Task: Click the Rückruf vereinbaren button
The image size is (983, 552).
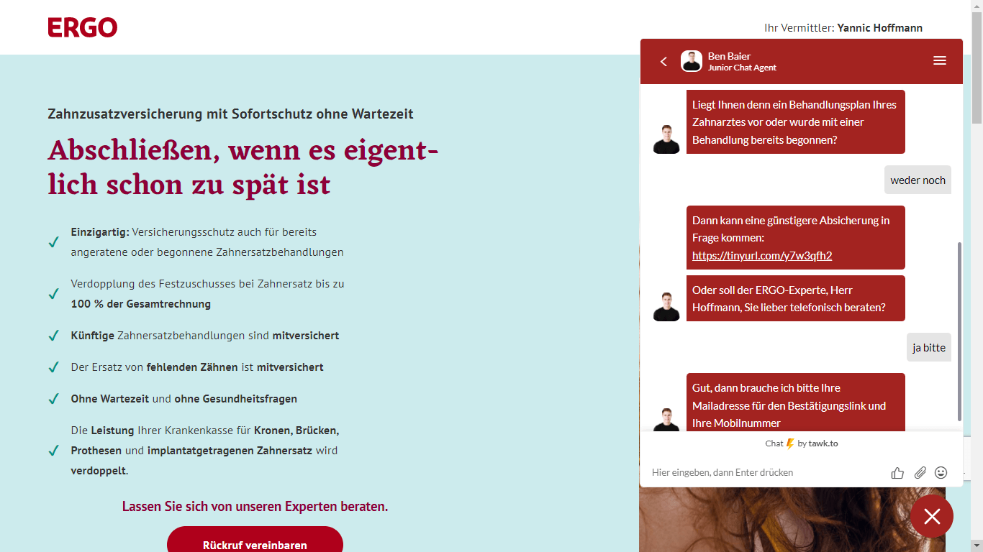Action: click(255, 544)
